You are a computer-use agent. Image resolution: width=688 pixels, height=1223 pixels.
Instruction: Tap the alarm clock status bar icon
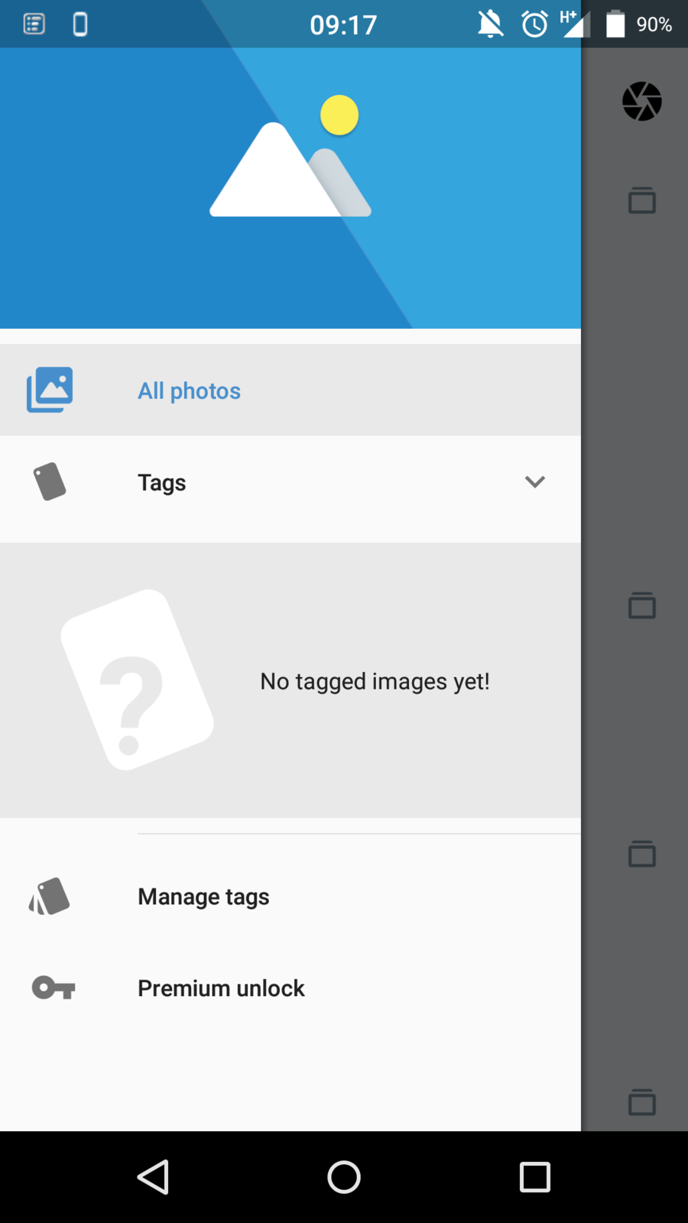[x=534, y=24]
